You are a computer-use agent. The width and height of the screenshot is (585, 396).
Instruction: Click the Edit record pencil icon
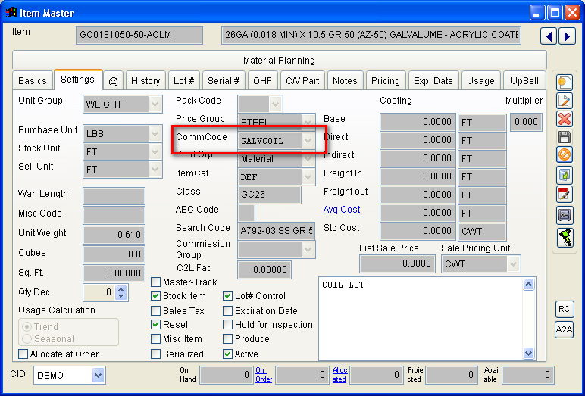[565, 100]
